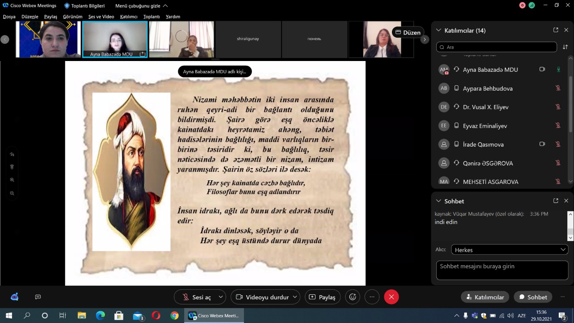Toggle muted mic of Eyvaz Eminaliyev
The width and height of the screenshot is (574, 323).
pyautogui.click(x=558, y=126)
